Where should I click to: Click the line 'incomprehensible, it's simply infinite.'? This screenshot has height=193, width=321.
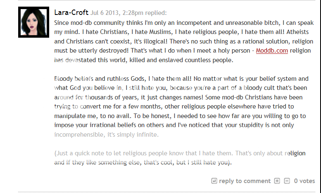click(107, 135)
